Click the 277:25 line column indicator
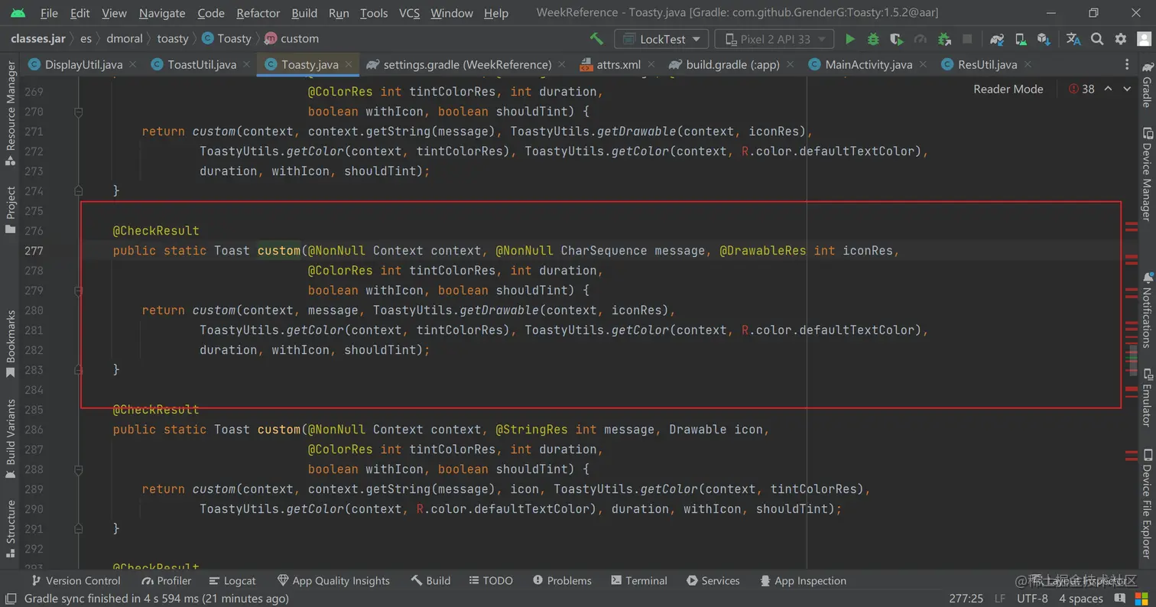The height and width of the screenshot is (607, 1156). 966,599
